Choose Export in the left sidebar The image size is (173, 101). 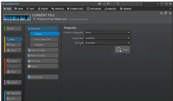coord(14,72)
